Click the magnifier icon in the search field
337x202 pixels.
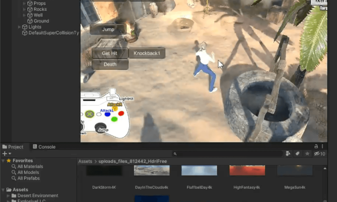pos(175,154)
